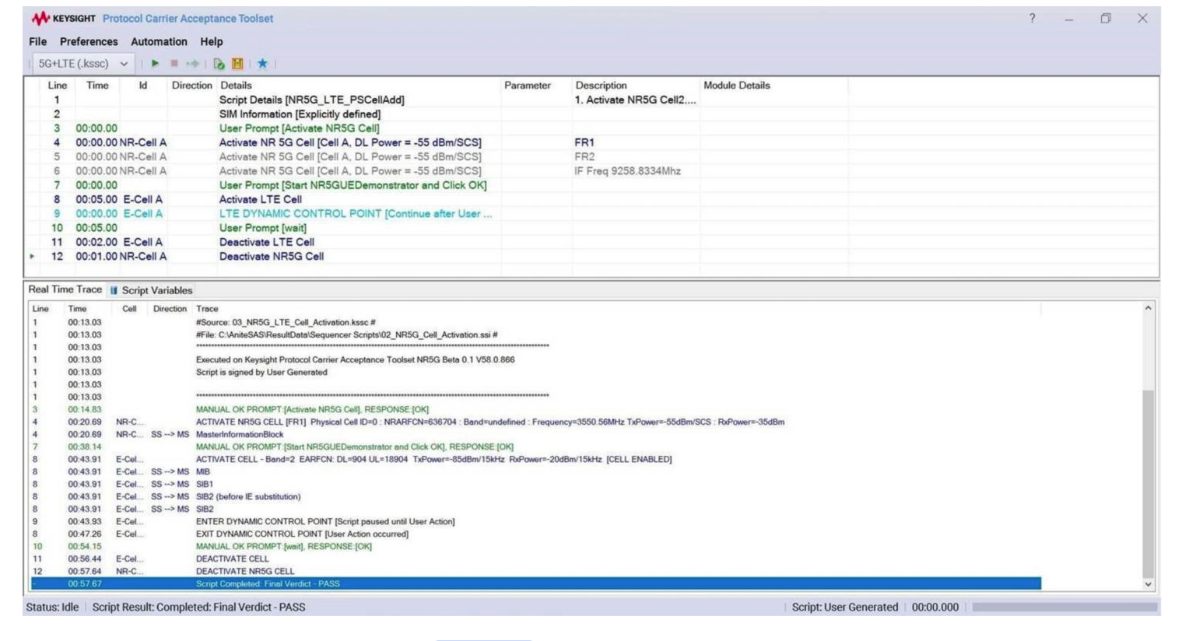1203x641 pixels.
Task: Click the trace pane scroll up arrow
Action: pos(1148,309)
